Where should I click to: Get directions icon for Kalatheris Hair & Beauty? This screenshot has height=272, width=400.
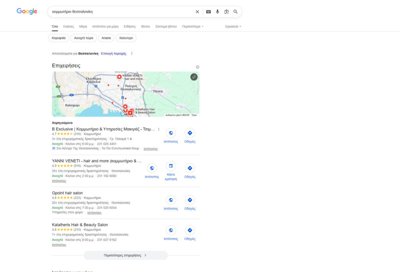[x=190, y=230]
